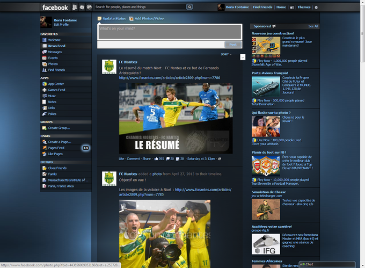Click the Post button
Viewport: 365px width, 268px height.
[x=233, y=45]
